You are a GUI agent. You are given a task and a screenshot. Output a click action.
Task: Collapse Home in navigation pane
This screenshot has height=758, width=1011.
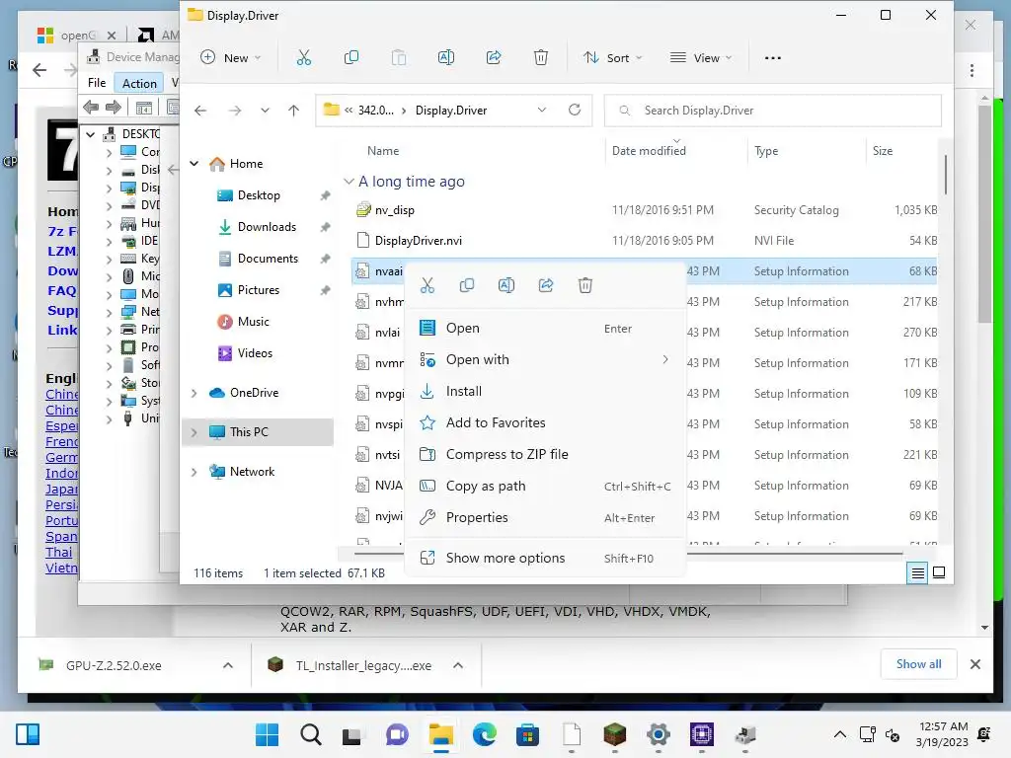tap(194, 164)
